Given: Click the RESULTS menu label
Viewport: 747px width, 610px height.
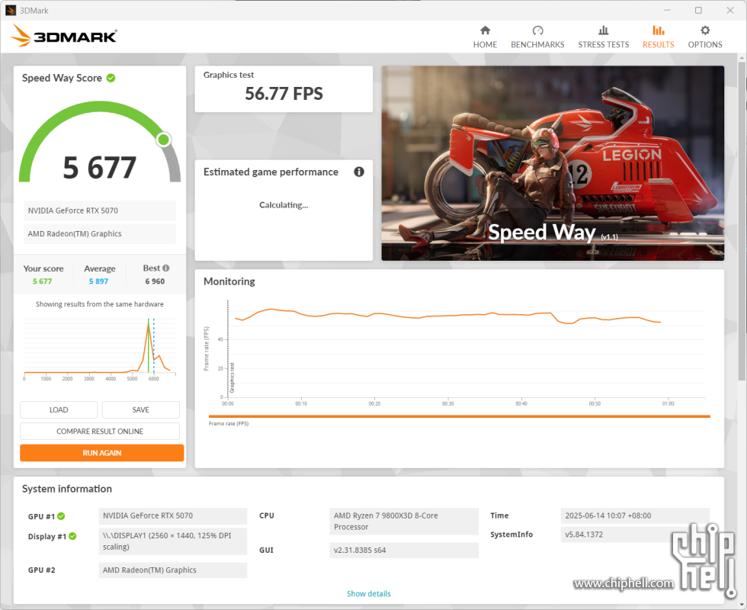Looking at the screenshot, I should click(659, 44).
